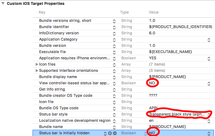Click the Key column header
215x136 pixels.
pyautogui.click(x=42, y=12)
